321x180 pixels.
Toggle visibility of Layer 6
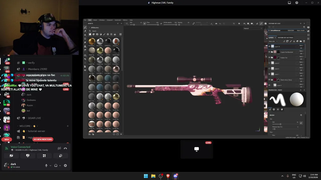click(269, 68)
